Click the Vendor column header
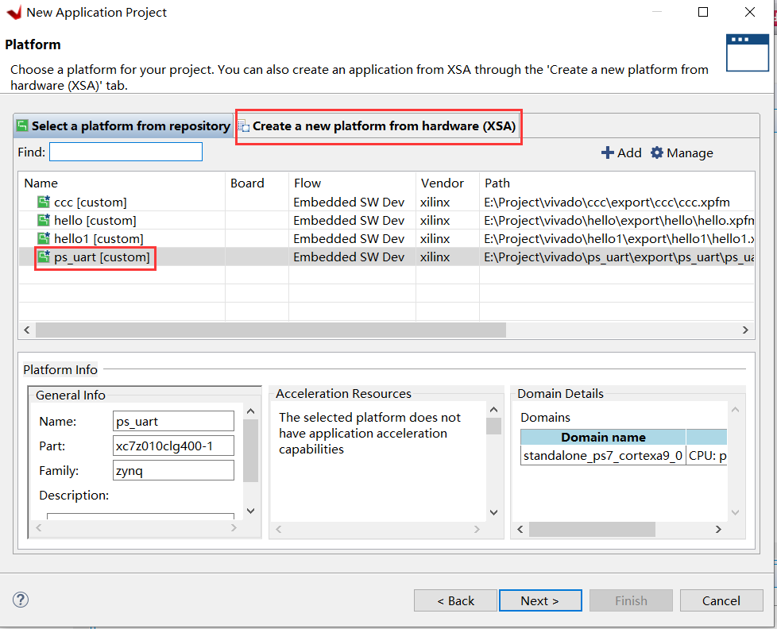 click(447, 183)
